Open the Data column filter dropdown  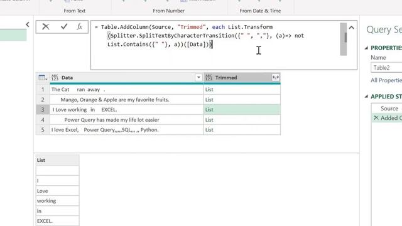pyautogui.click(x=198, y=77)
